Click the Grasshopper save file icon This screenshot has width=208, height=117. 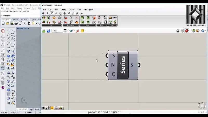click(48, 31)
